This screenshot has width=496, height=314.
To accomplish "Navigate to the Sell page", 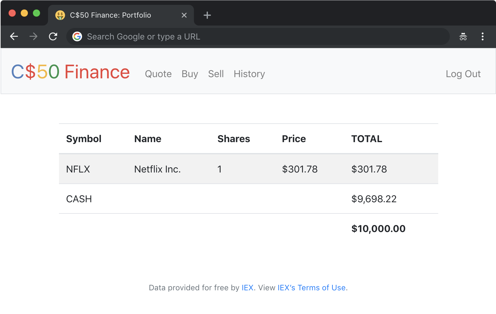I will (x=216, y=74).
